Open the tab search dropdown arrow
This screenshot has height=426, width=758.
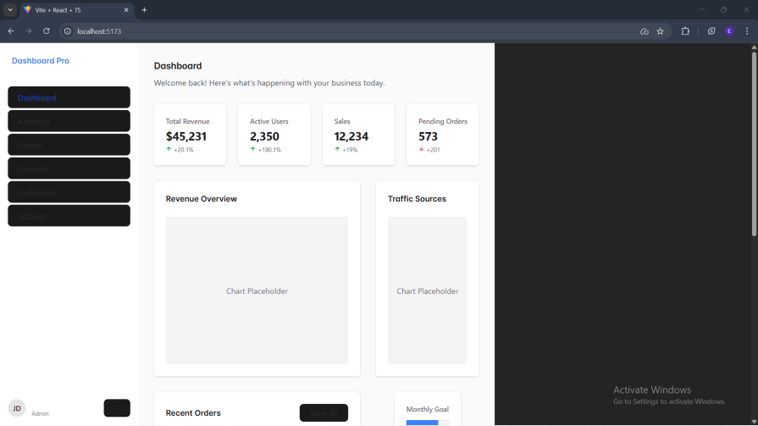click(x=11, y=10)
